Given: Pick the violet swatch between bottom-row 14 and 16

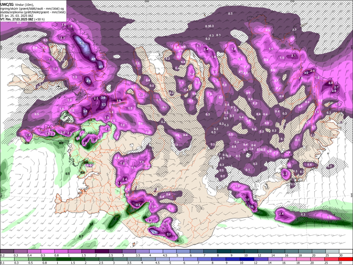Looking at the screenshot, I should point(275,259).
